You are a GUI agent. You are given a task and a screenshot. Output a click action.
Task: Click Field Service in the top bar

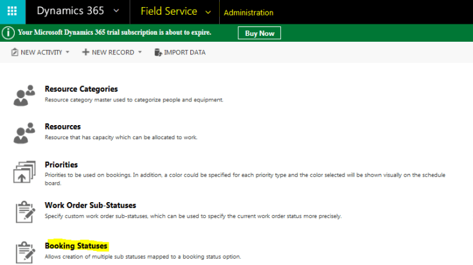point(170,12)
